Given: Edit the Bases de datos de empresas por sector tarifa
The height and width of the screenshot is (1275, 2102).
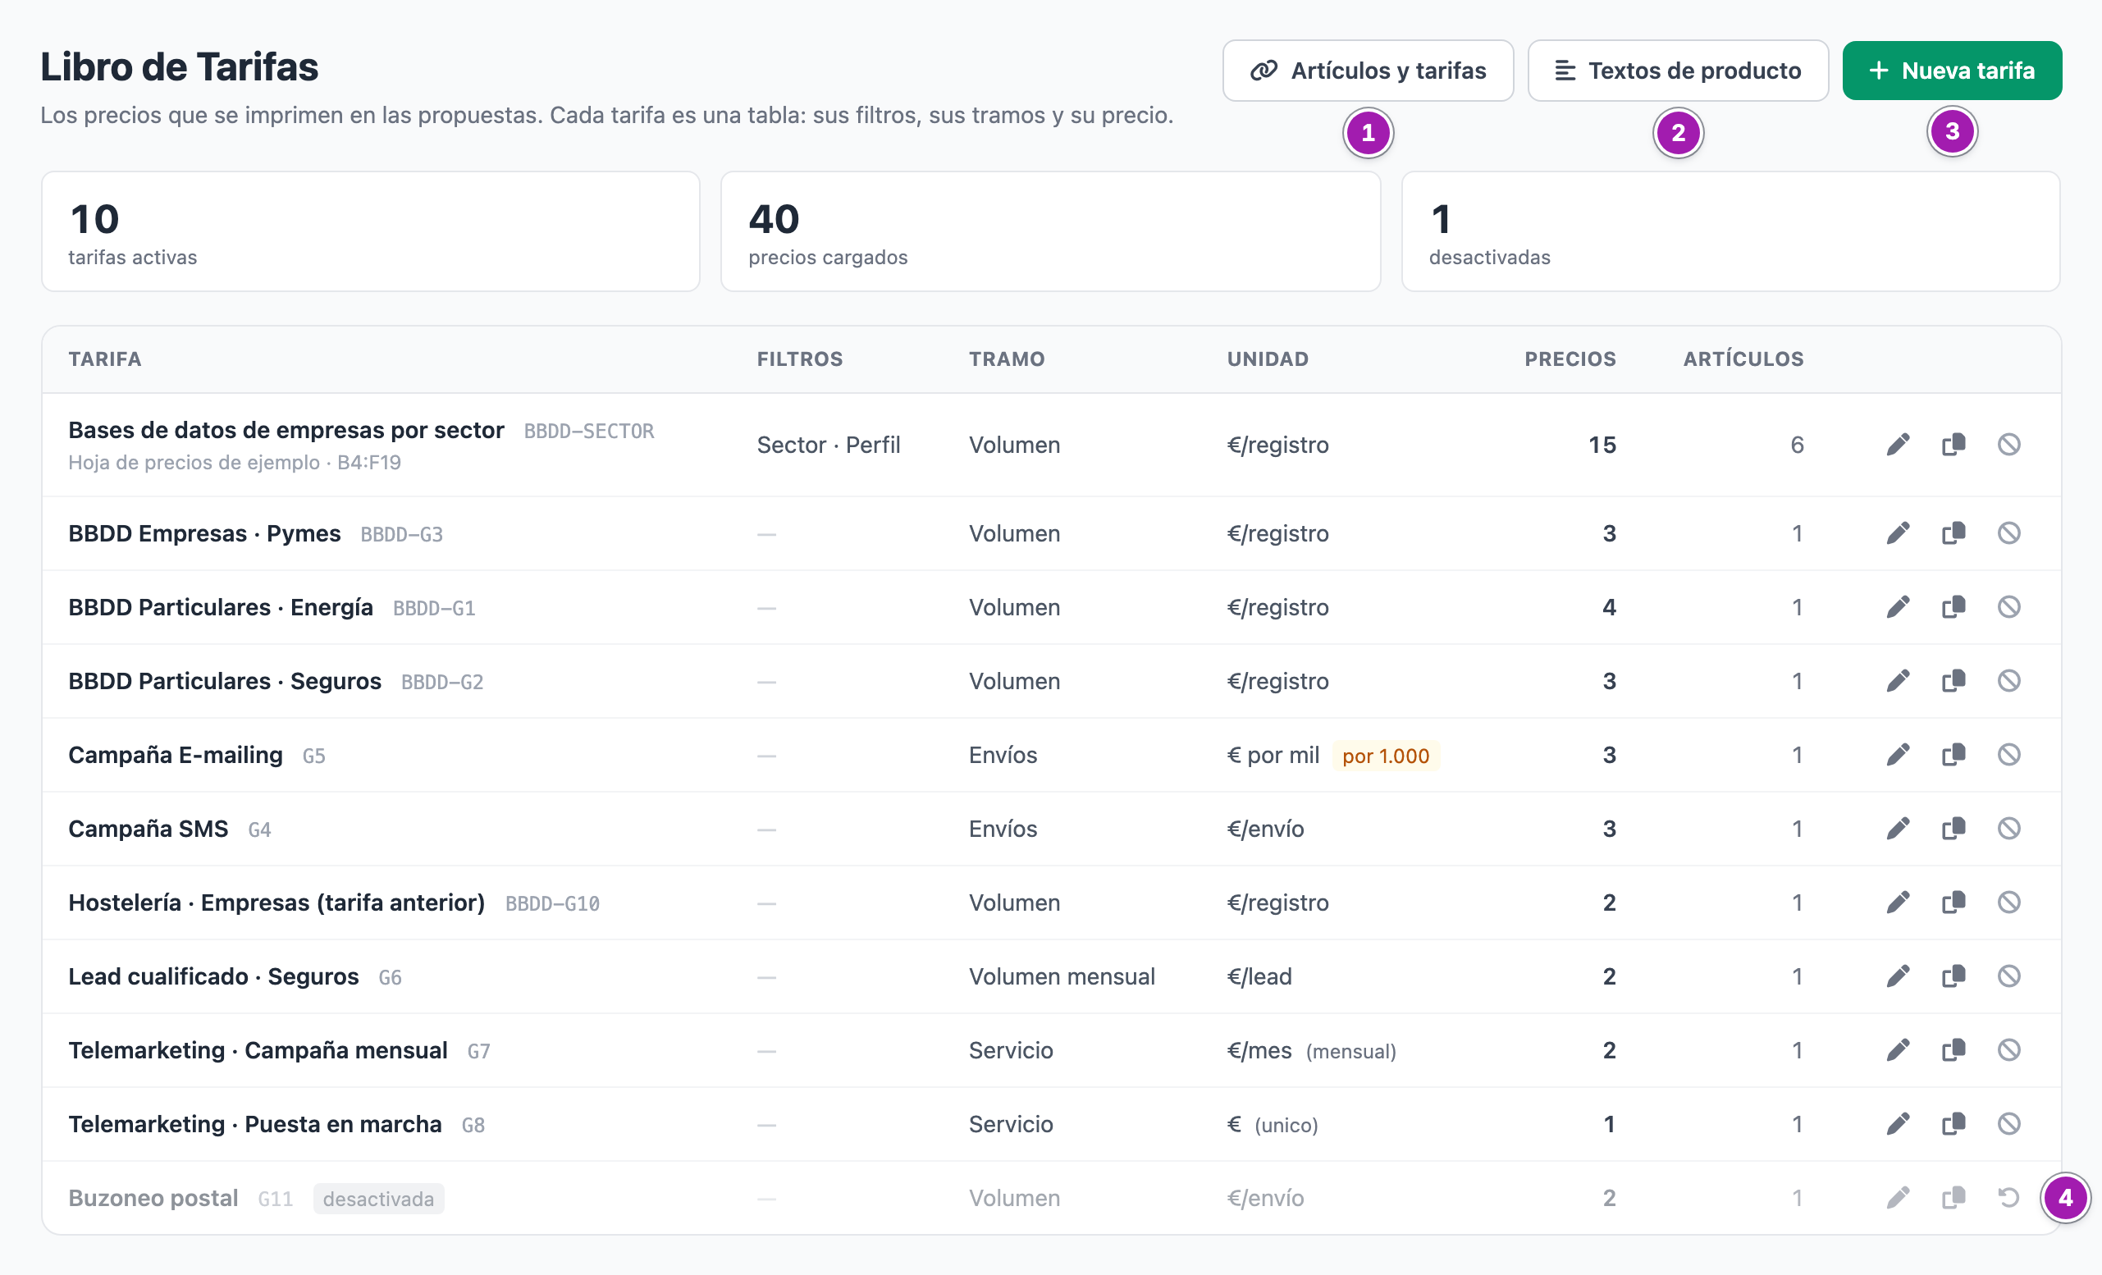Looking at the screenshot, I should click(1897, 445).
